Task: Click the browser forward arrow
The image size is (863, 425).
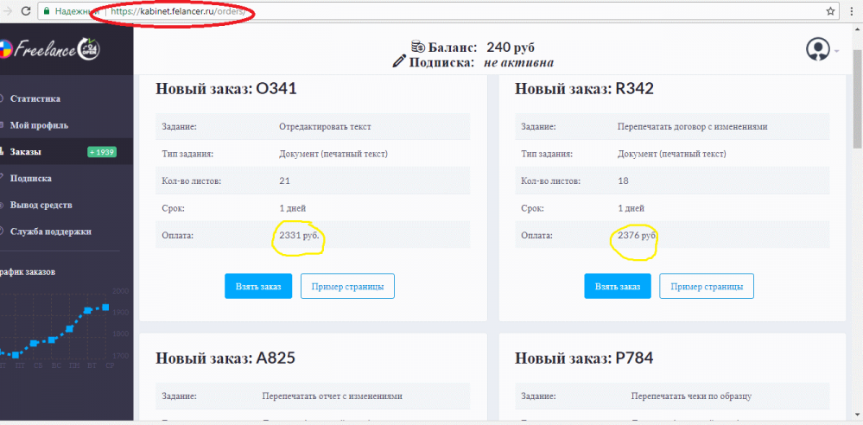Action: 8,10
